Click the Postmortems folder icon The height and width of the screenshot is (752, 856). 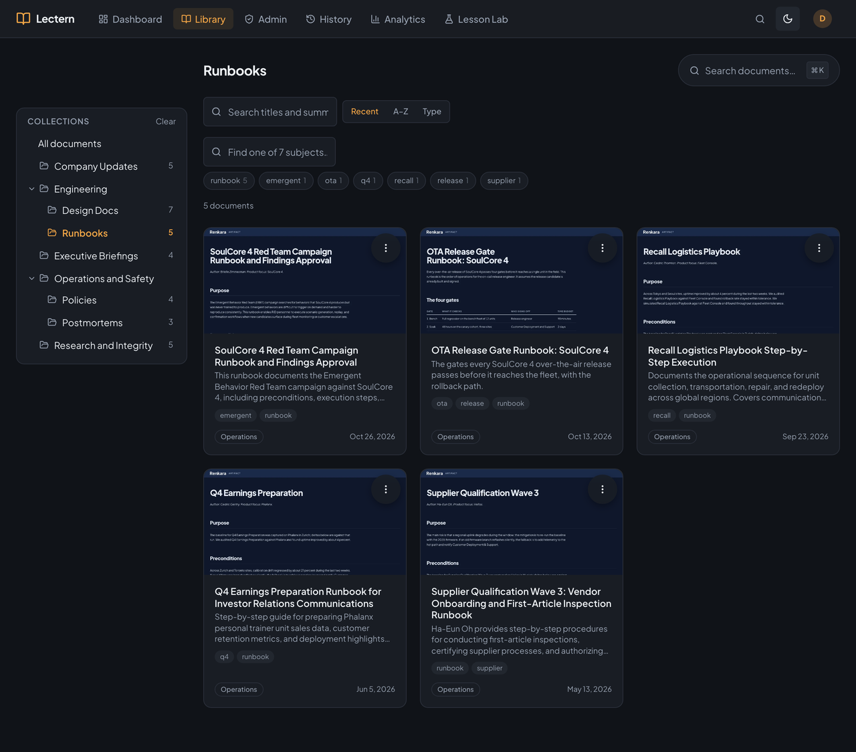[52, 322]
